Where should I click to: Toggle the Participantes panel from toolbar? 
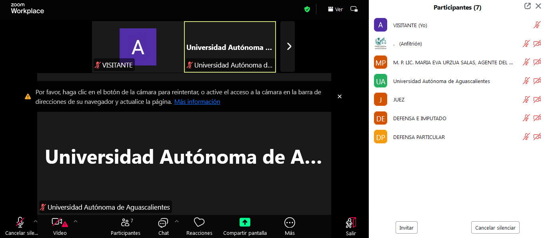125,222
